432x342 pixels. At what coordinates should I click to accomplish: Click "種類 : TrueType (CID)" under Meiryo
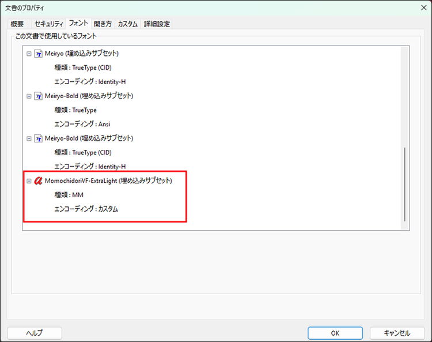pyautogui.click(x=83, y=67)
